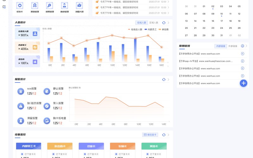Click 10时 data point on orange line
This screenshot has width=253, height=158.
112,35
